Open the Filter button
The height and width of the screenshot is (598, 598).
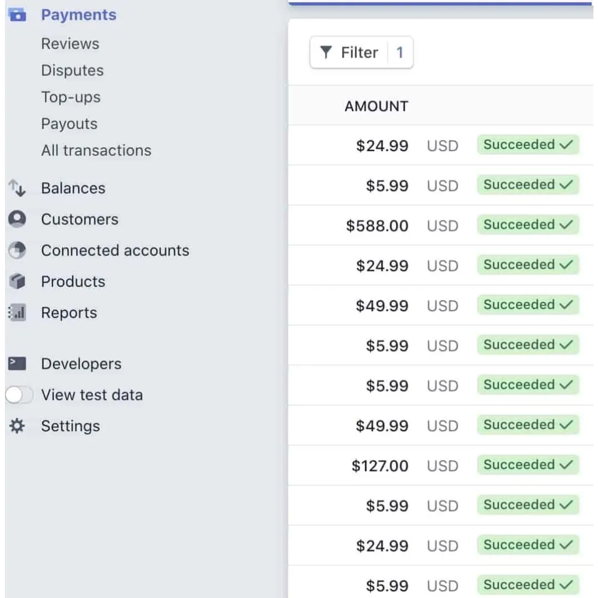(x=362, y=52)
